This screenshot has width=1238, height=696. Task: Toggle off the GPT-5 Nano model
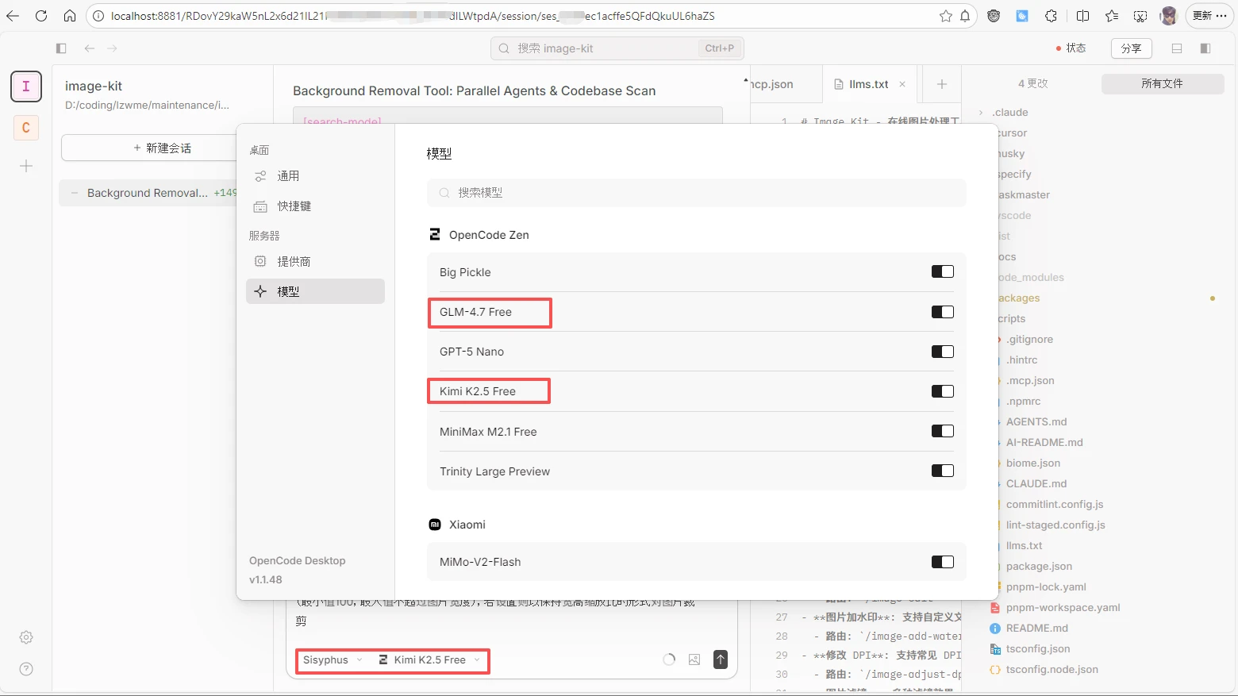point(942,351)
